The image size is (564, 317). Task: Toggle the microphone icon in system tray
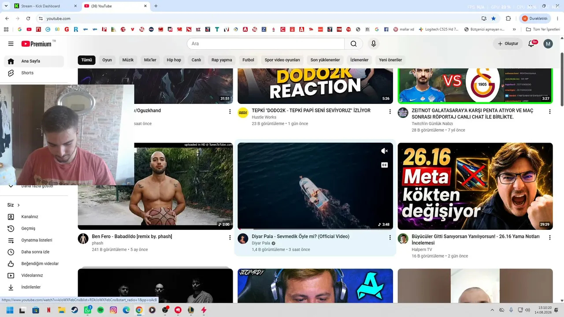(x=511, y=310)
